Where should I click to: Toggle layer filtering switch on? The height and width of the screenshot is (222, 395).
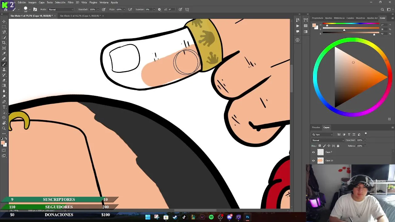(x=366, y=134)
